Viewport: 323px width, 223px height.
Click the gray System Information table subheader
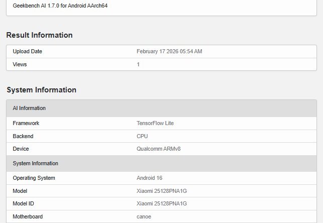35,163
